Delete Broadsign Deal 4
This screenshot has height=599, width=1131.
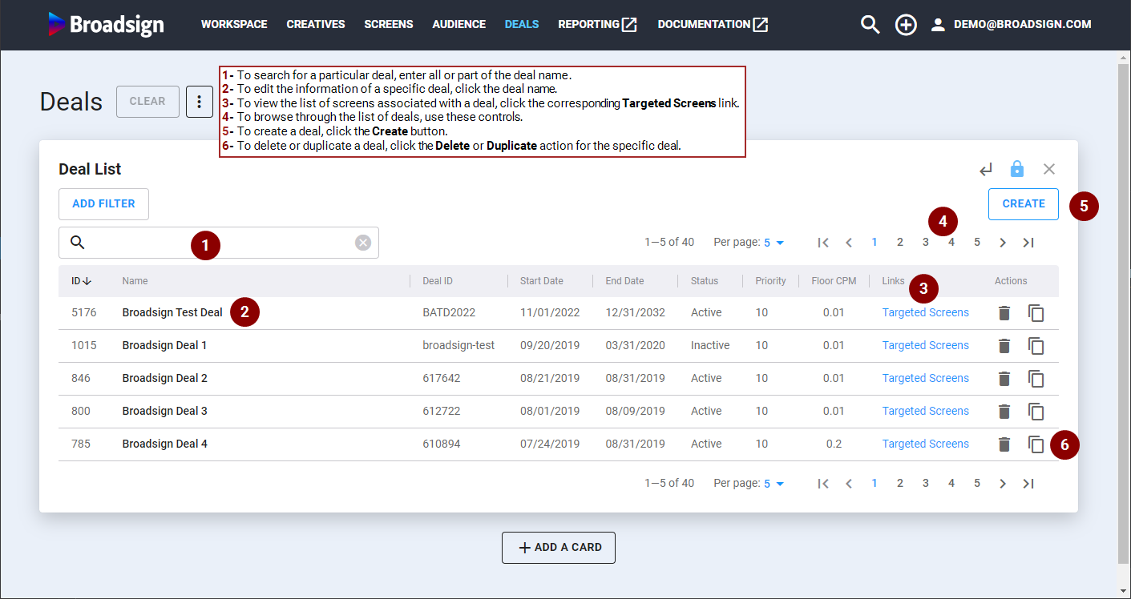(1004, 444)
